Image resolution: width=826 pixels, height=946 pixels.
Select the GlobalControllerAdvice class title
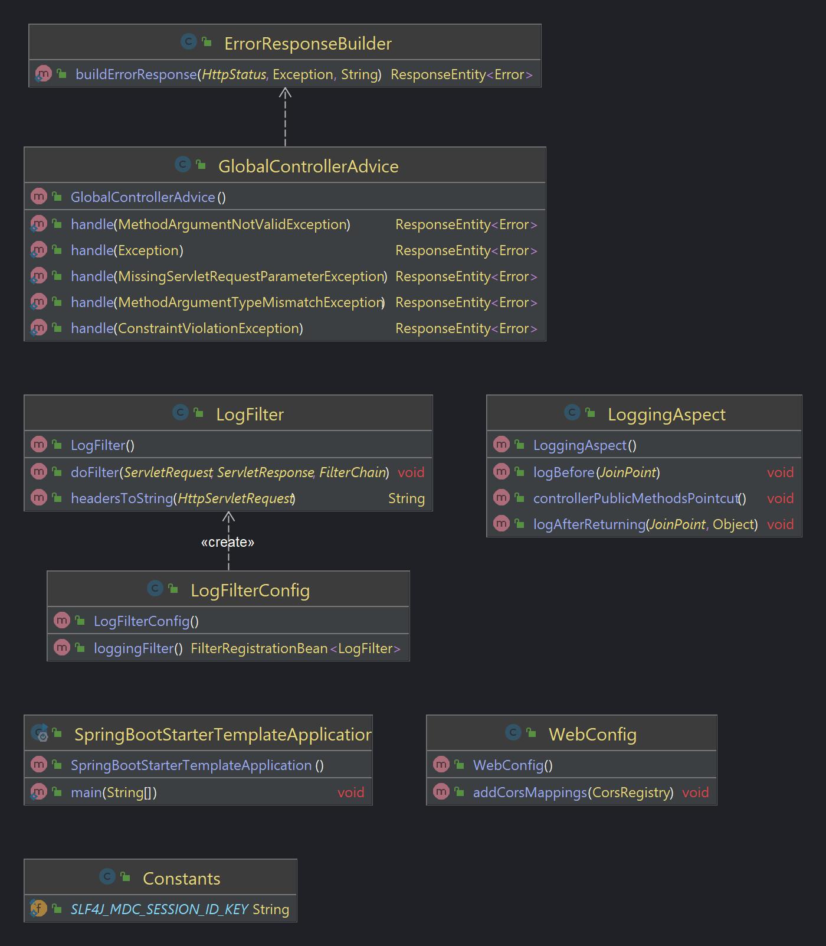309,166
